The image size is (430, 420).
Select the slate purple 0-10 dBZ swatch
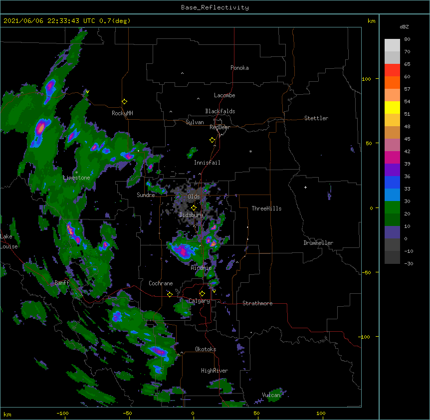[392, 232]
